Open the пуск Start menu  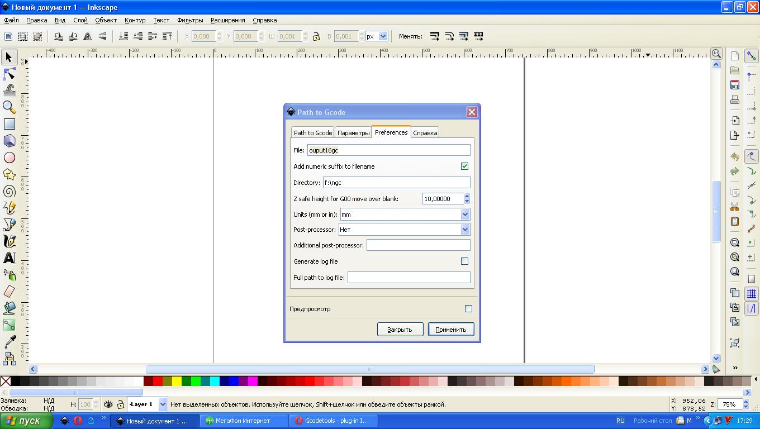click(26, 421)
